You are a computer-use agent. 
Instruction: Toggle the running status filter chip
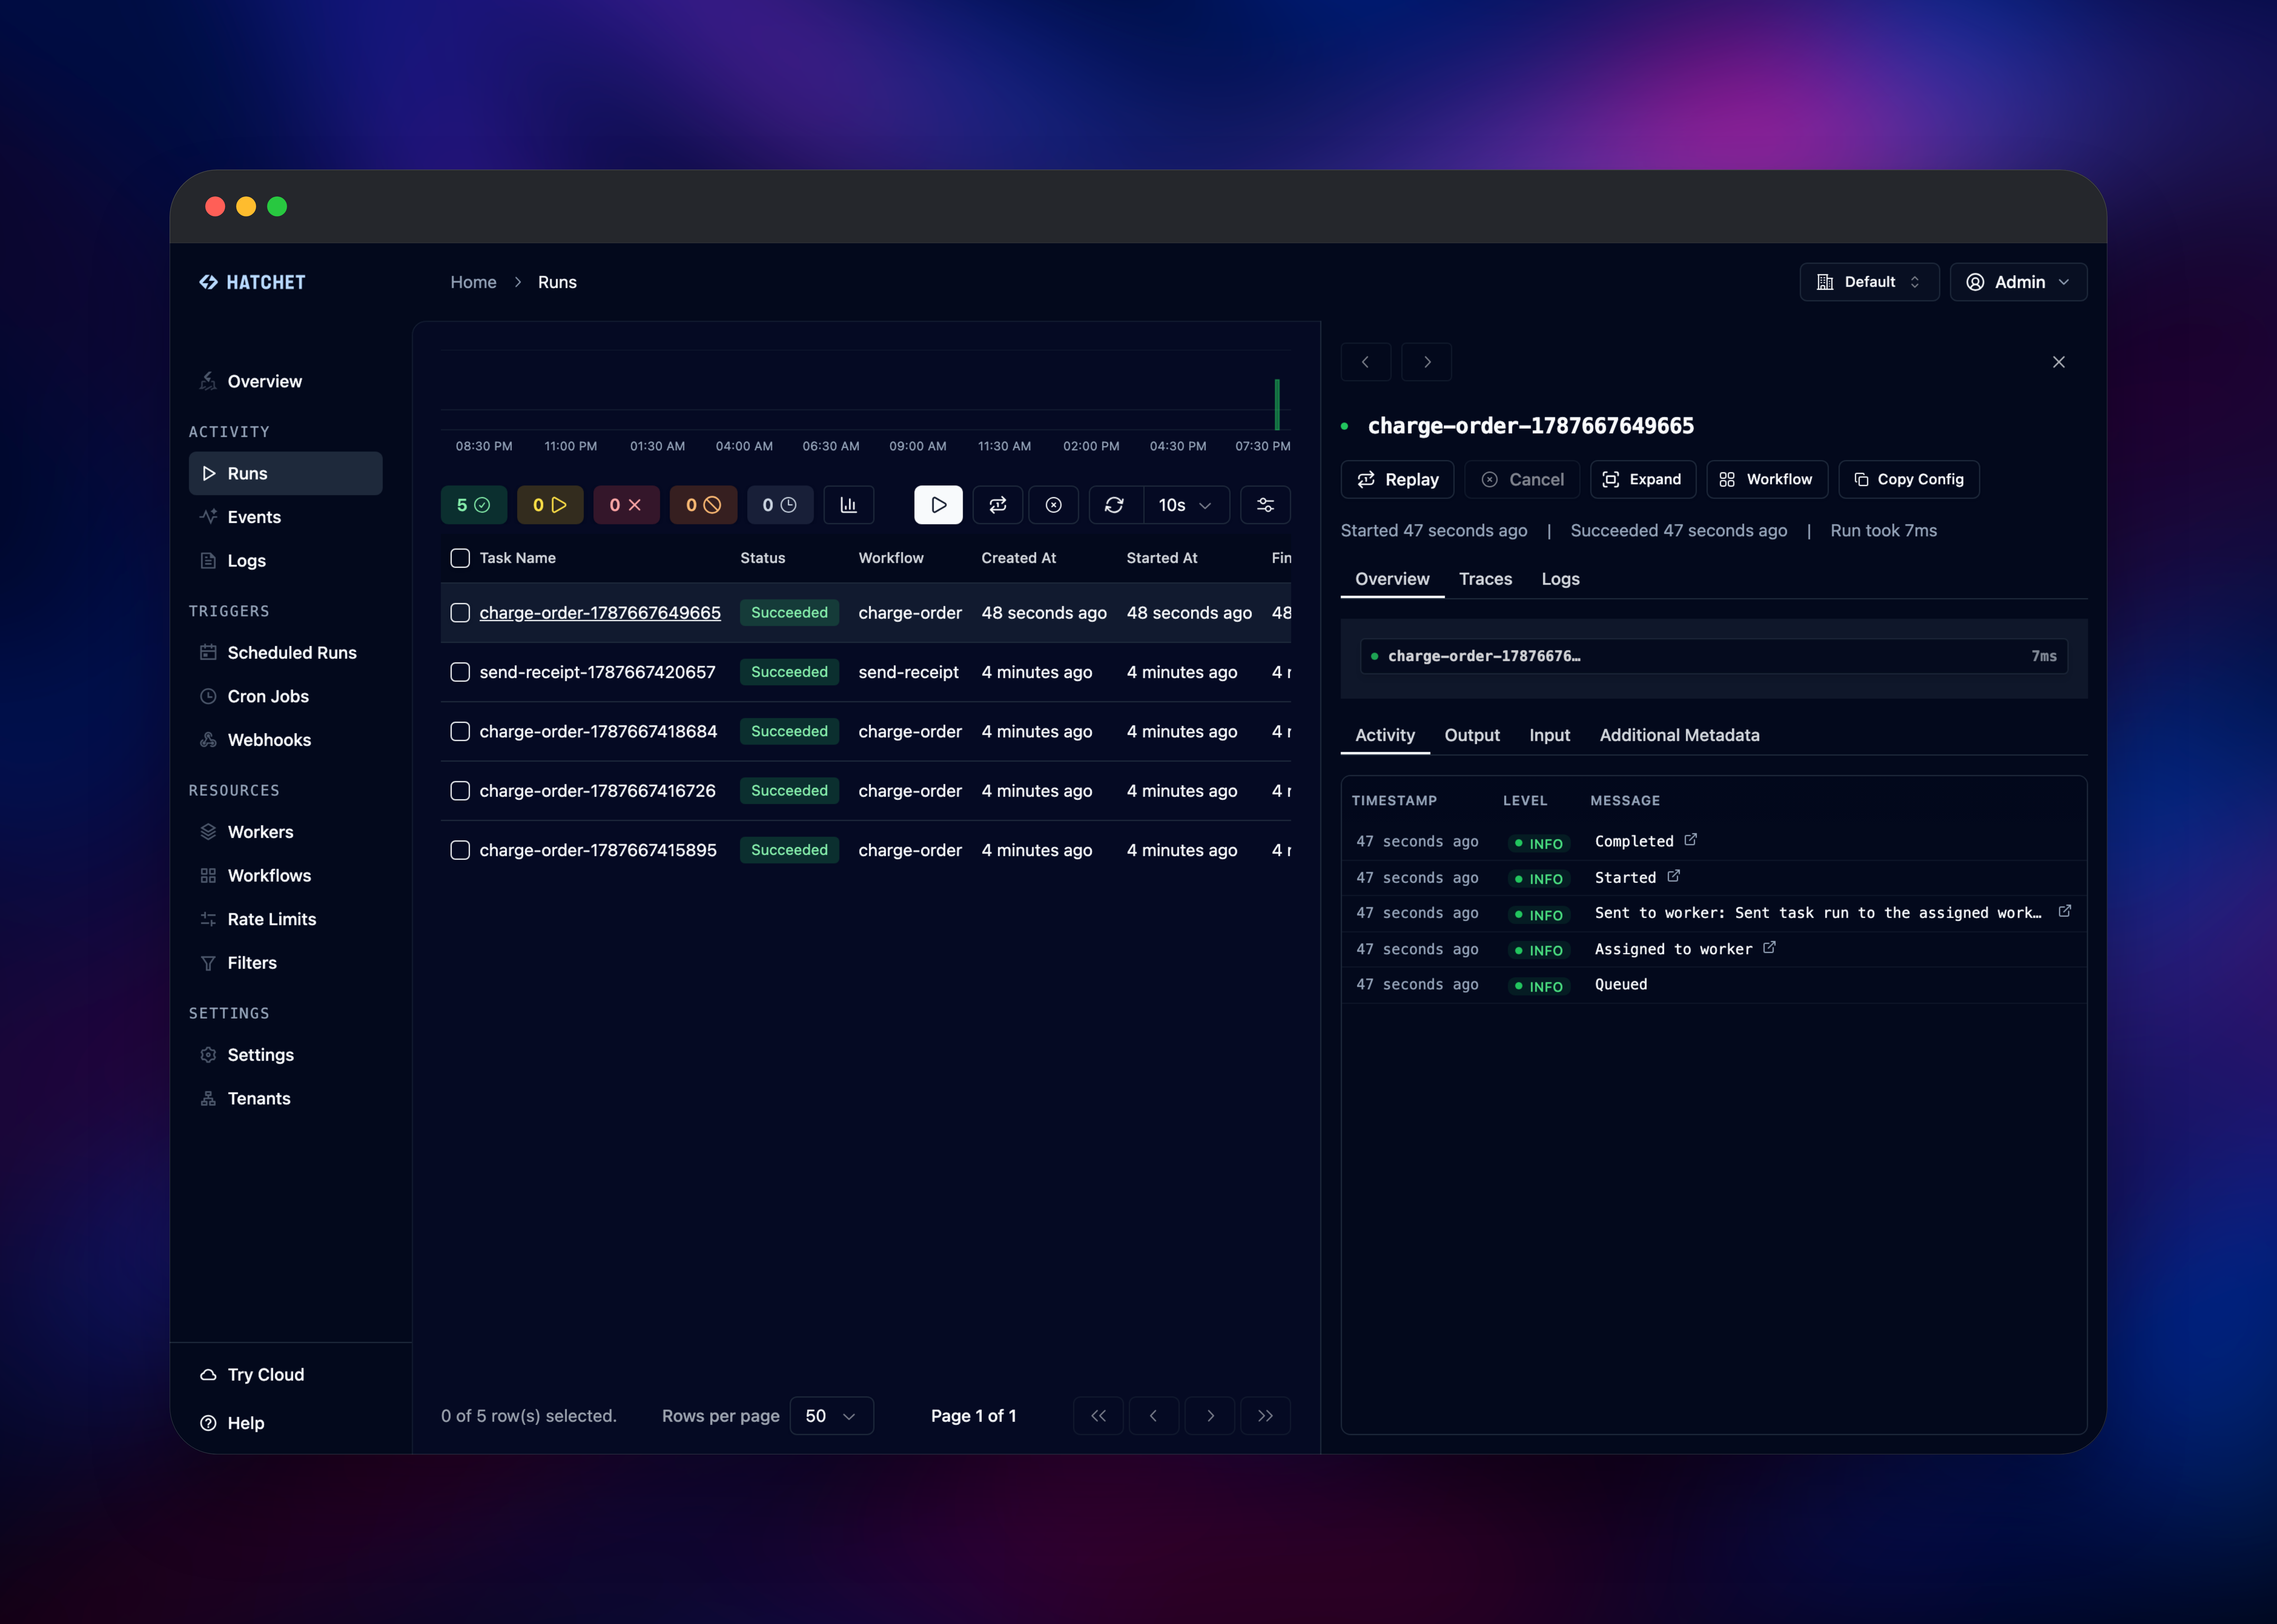pyautogui.click(x=550, y=505)
